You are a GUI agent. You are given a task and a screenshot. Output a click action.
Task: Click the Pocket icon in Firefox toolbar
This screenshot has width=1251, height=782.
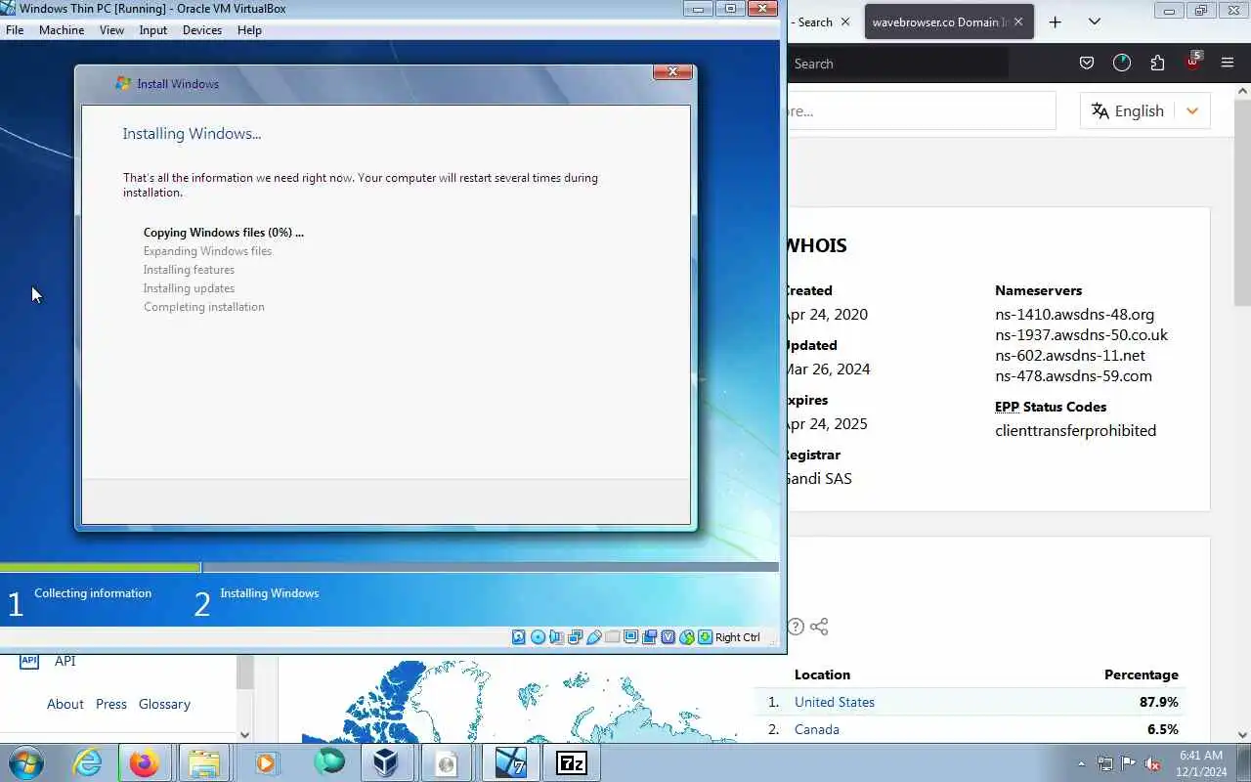point(1086,64)
